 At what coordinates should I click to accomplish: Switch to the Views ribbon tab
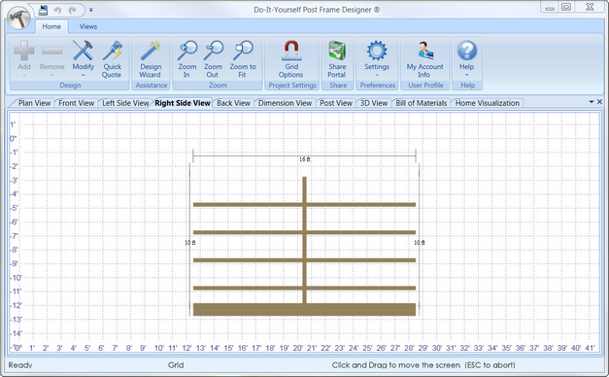[x=88, y=26]
